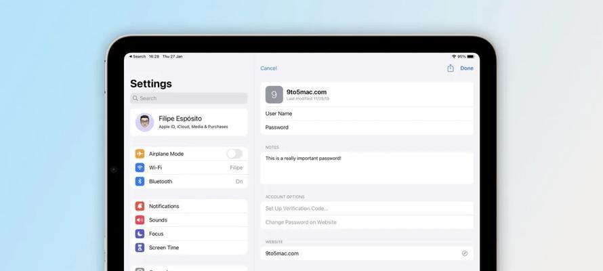Tap the 'Thu 27 Jan' date in status bar
603x271 pixels.
point(172,56)
